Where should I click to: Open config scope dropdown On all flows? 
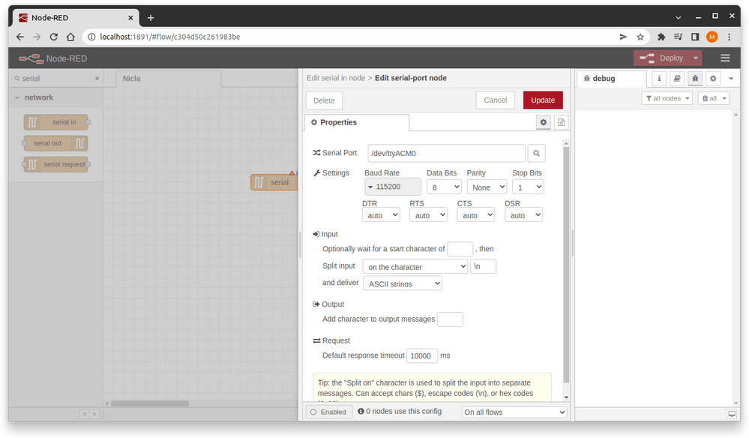click(x=514, y=412)
